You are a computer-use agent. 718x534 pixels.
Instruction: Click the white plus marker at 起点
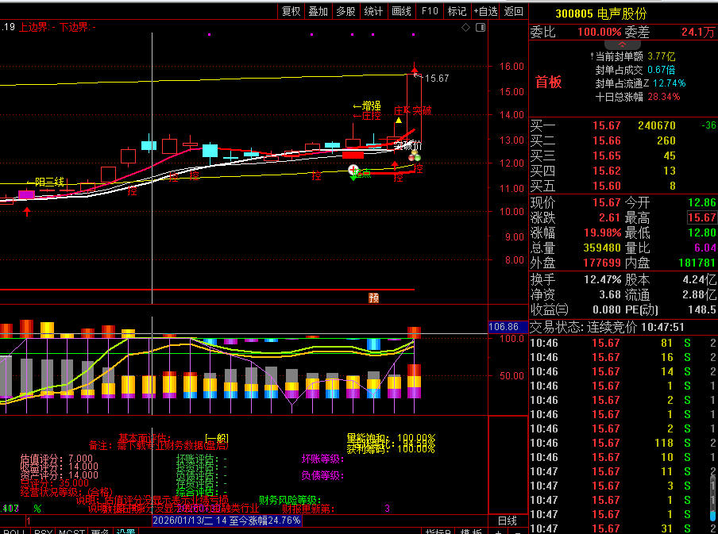[x=353, y=170]
